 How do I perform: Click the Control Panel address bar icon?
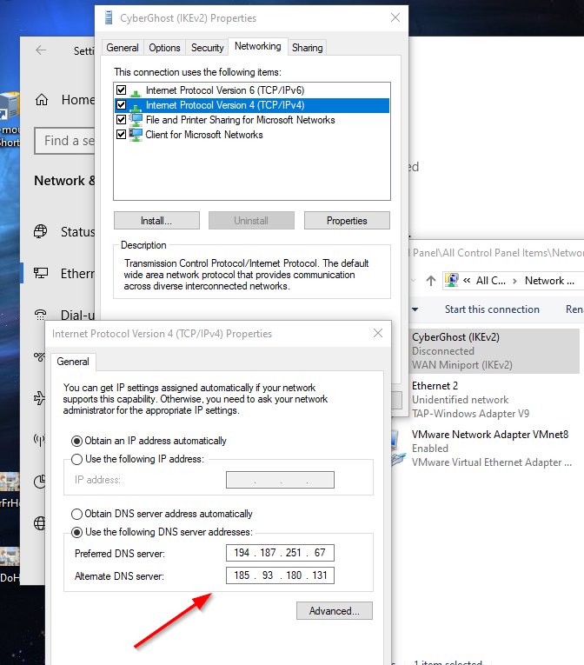tap(451, 280)
